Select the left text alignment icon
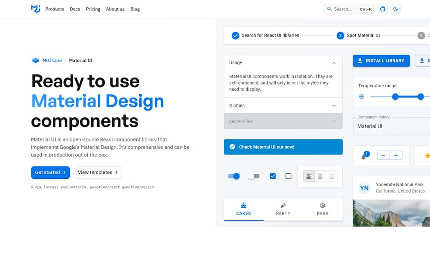430x258 pixels. [x=309, y=176]
